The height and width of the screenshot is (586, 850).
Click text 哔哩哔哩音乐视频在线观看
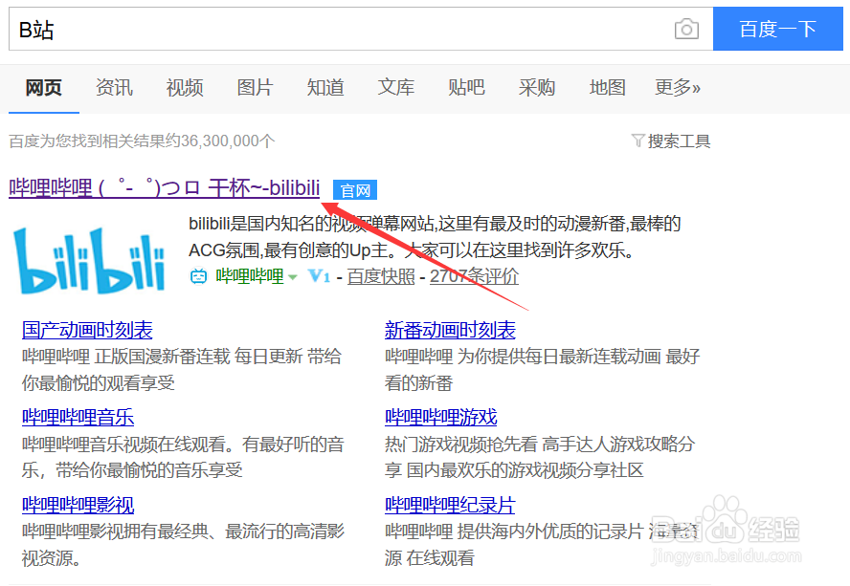pyautogui.click(x=123, y=445)
